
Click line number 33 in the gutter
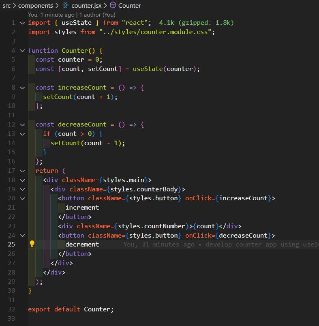tap(11, 319)
